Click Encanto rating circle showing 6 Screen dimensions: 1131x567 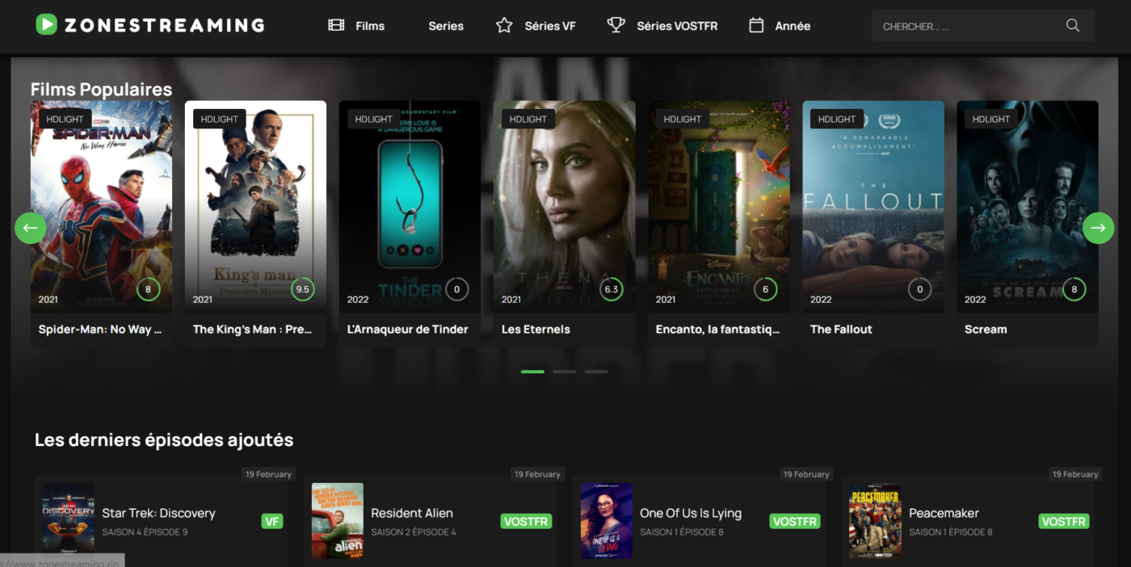pyautogui.click(x=766, y=289)
